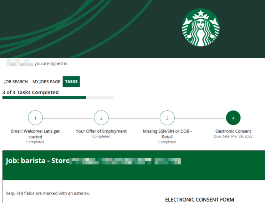Screen dimensions: 265x203
Task: Click 'Required fields are marked with an asterisk.' text
Action: [48, 193]
